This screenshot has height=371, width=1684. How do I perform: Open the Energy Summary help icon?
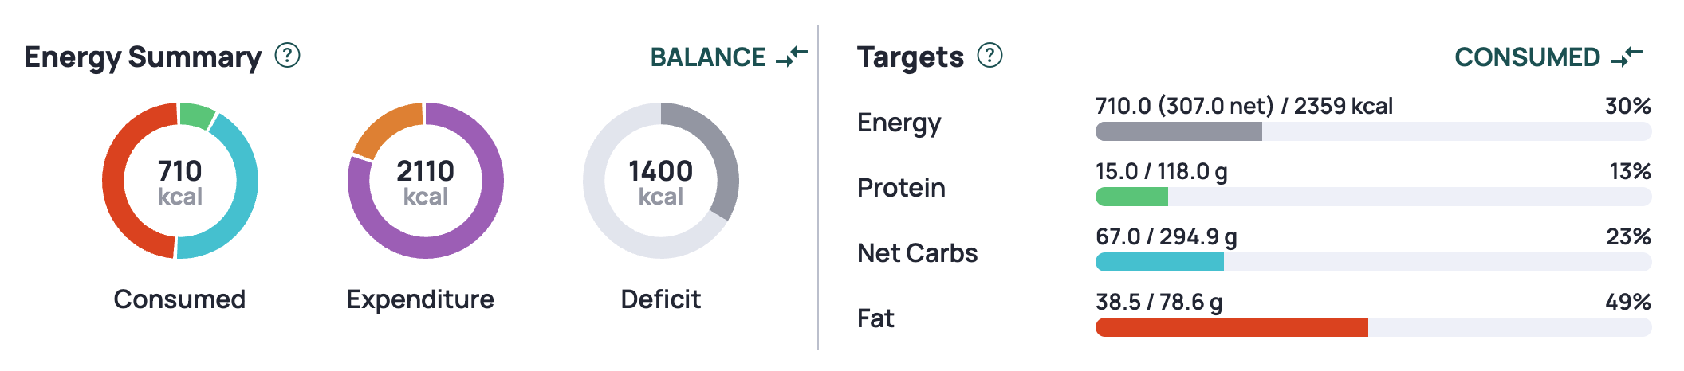pyautogui.click(x=287, y=56)
